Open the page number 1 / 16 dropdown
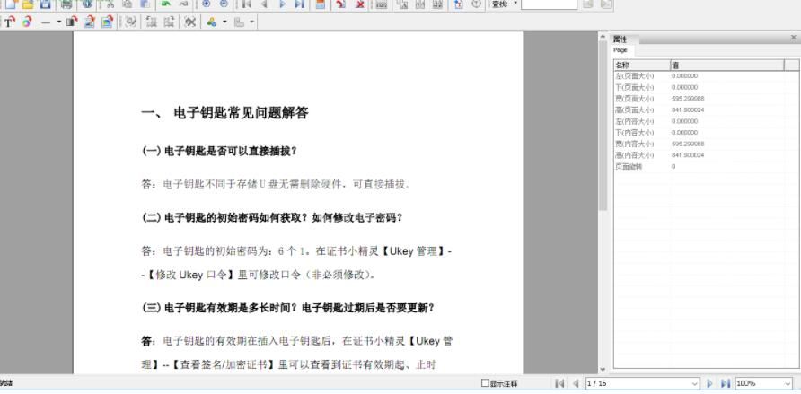The image size is (801, 394). click(694, 383)
